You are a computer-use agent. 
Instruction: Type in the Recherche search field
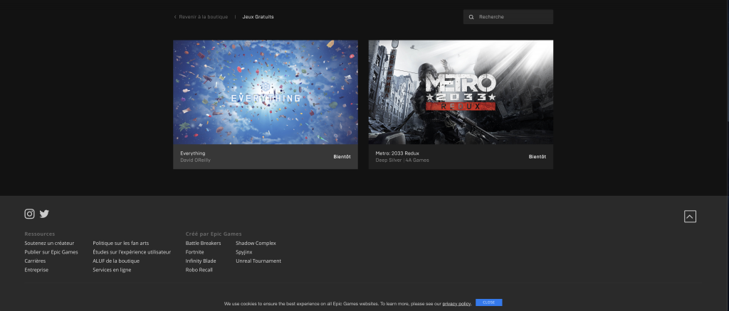[513, 17]
